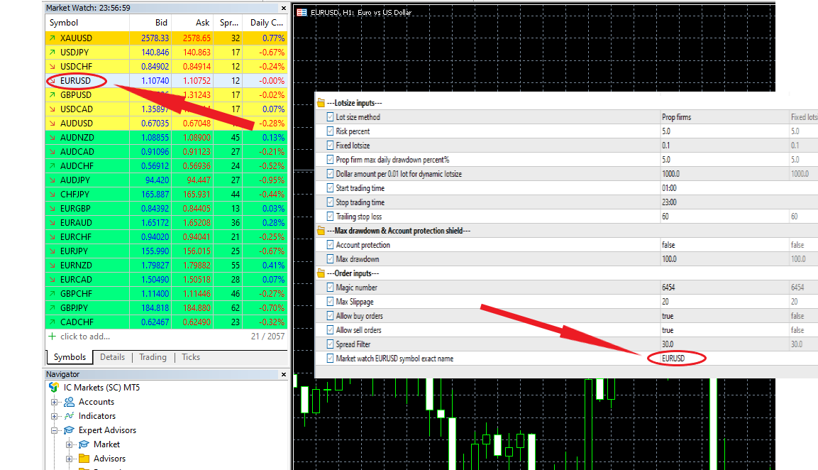
Task: Click the Lotsize inputs folder icon
Action: click(x=321, y=103)
